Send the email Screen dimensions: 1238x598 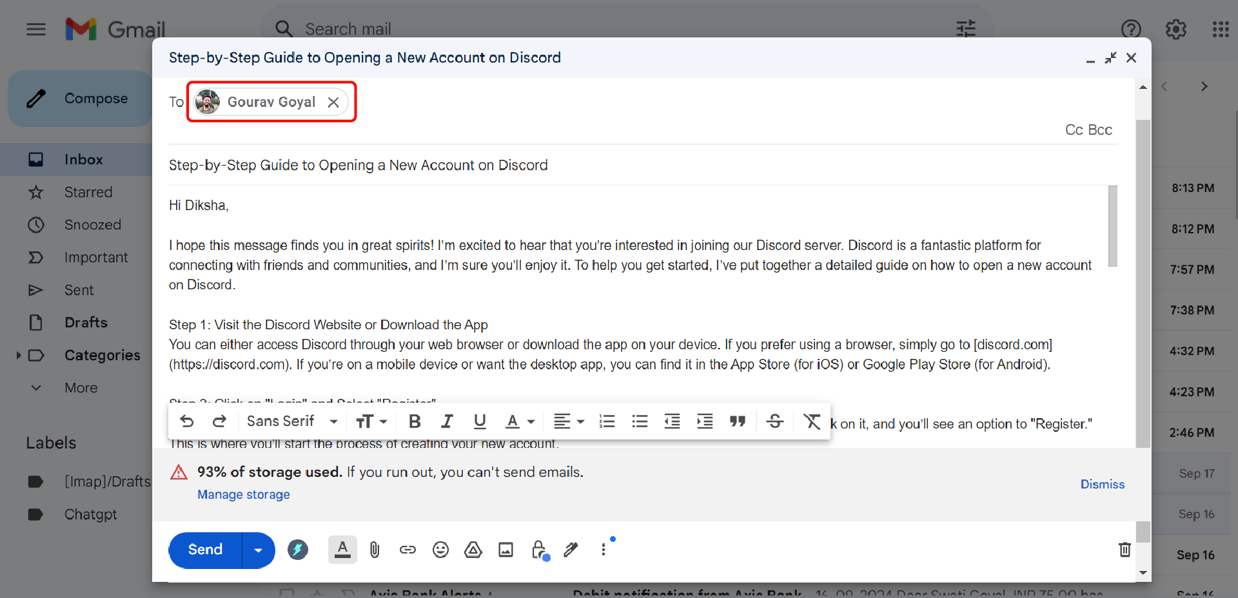[205, 550]
